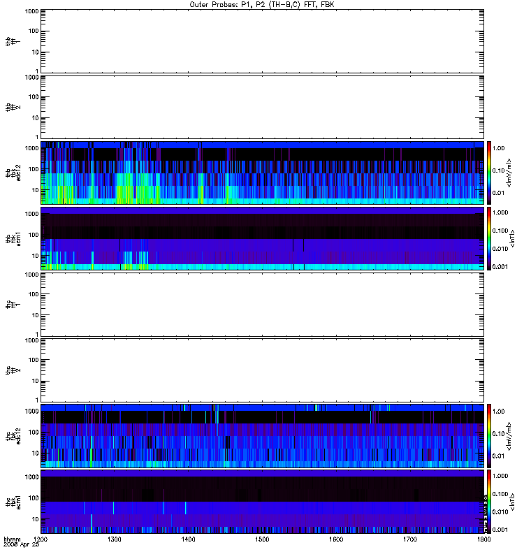The height and width of the screenshot is (559, 524).
Task: Click the "<|nT|>" unit beside thb scm1 colorbar
Action: click(x=512, y=239)
